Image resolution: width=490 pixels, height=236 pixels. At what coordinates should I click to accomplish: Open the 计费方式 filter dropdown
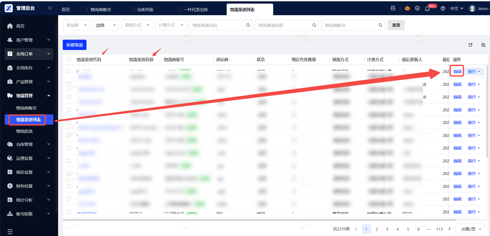[171, 25]
